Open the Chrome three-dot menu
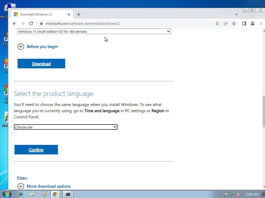Screen dimensions: 265x198 click(x=261, y=23)
